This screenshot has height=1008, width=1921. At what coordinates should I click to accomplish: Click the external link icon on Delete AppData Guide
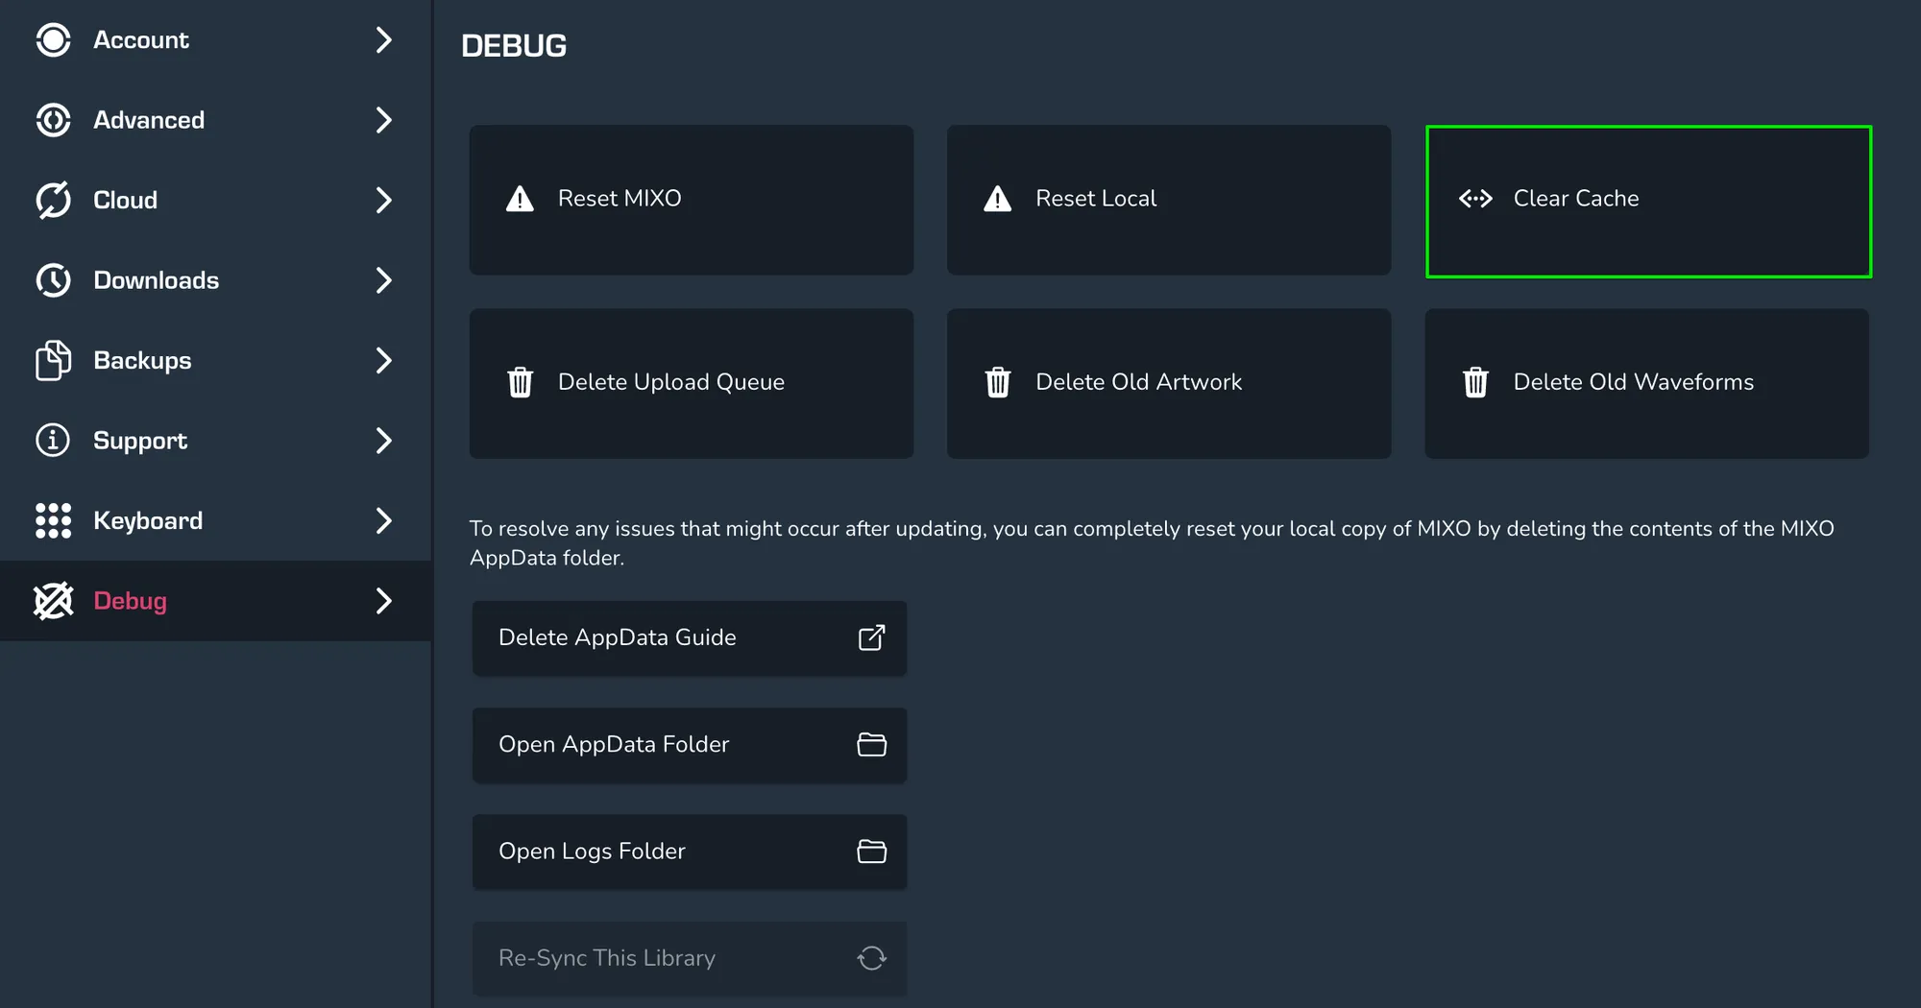(871, 637)
